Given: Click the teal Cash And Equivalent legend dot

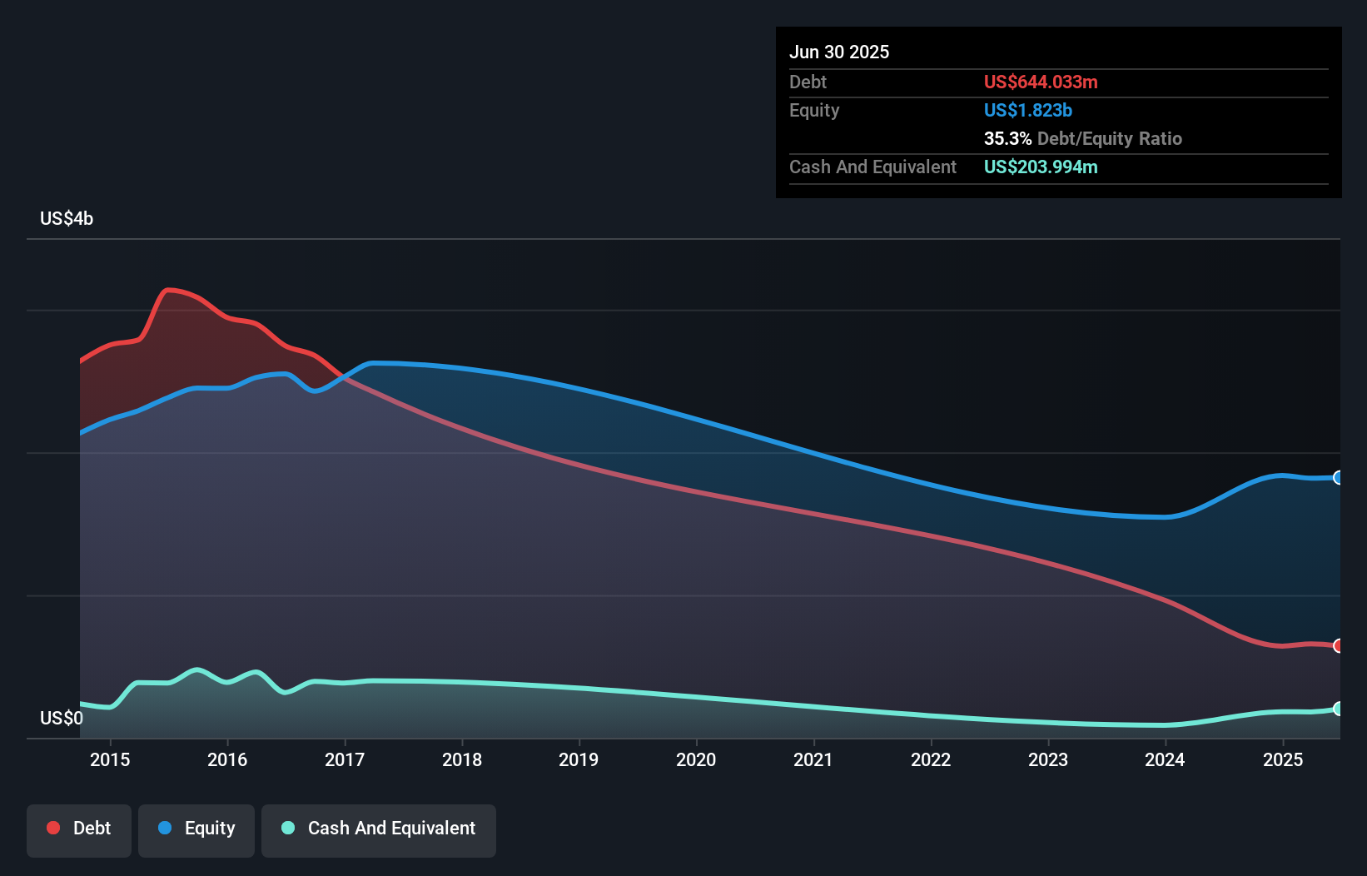Looking at the screenshot, I should 287,828.
